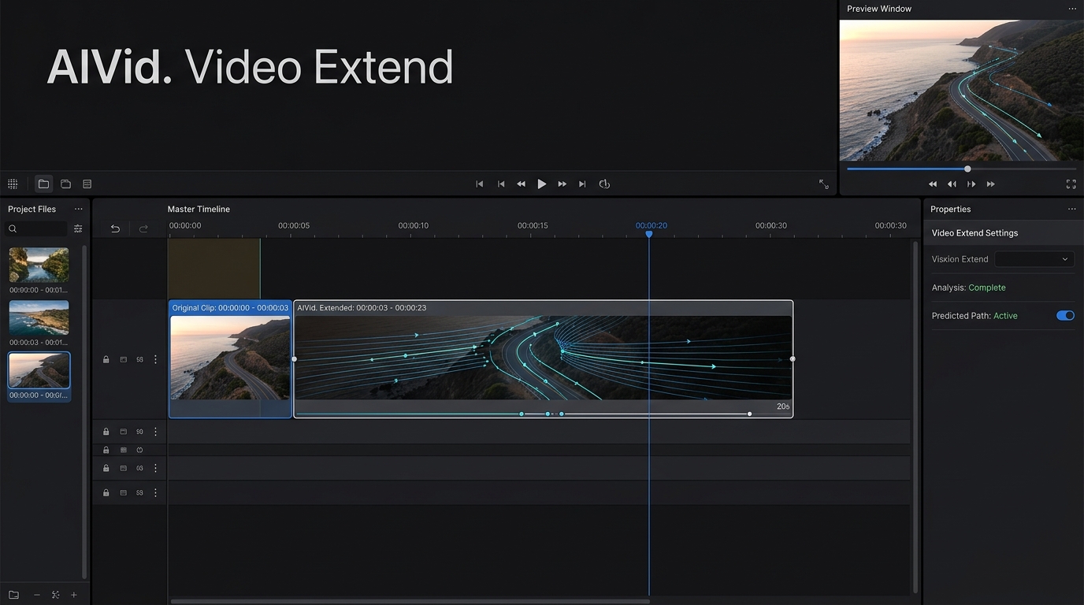Click the circular icon in the compact track row
Image resolution: width=1084 pixels, height=605 pixels.
pos(139,450)
